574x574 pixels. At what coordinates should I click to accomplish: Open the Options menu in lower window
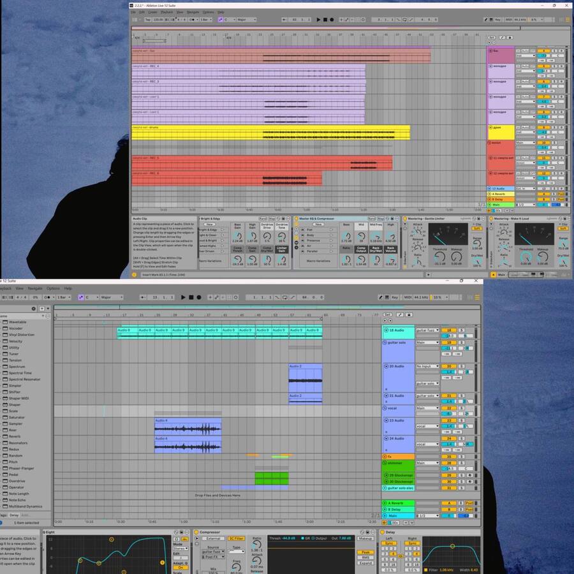coord(53,288)
